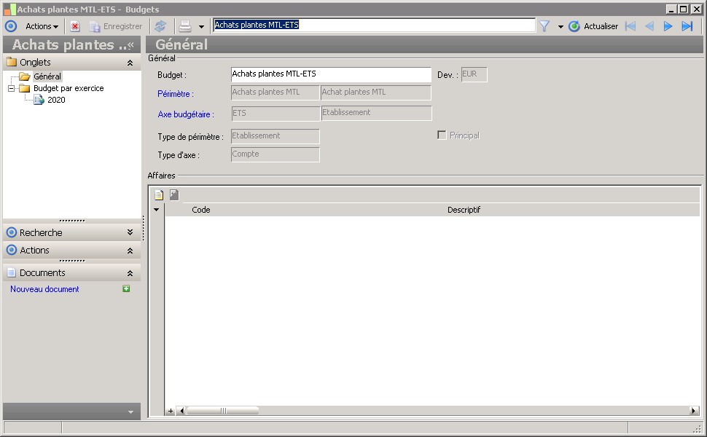The image size is (707, 437).
Task: Go to the next record
Action: pyautogui.click(x=668, y=26)
